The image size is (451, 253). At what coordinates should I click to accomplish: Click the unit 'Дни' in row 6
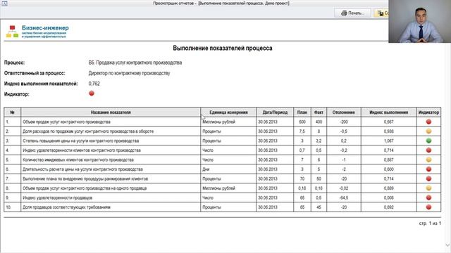pyautogui.click(x=206, y=169)
